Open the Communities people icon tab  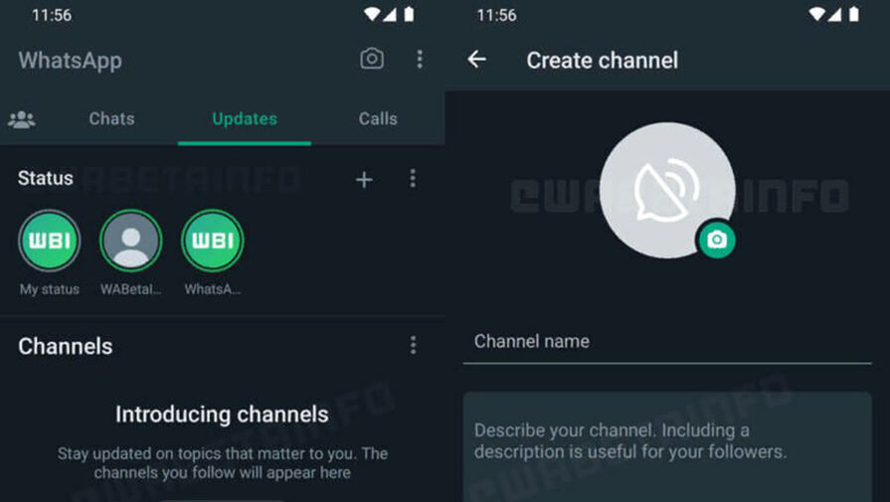click(x=22, y=119)
